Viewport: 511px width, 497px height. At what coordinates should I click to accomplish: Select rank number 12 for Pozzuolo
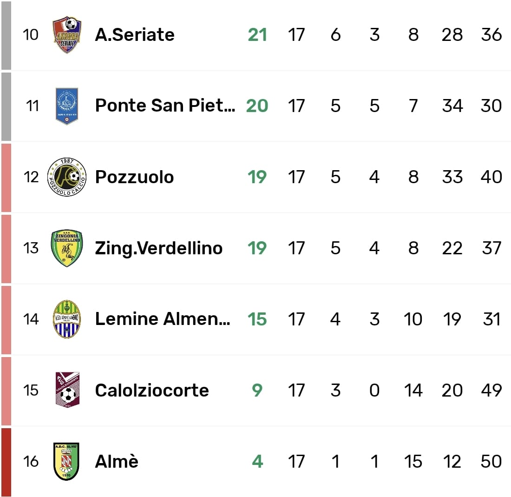(31, 177)
